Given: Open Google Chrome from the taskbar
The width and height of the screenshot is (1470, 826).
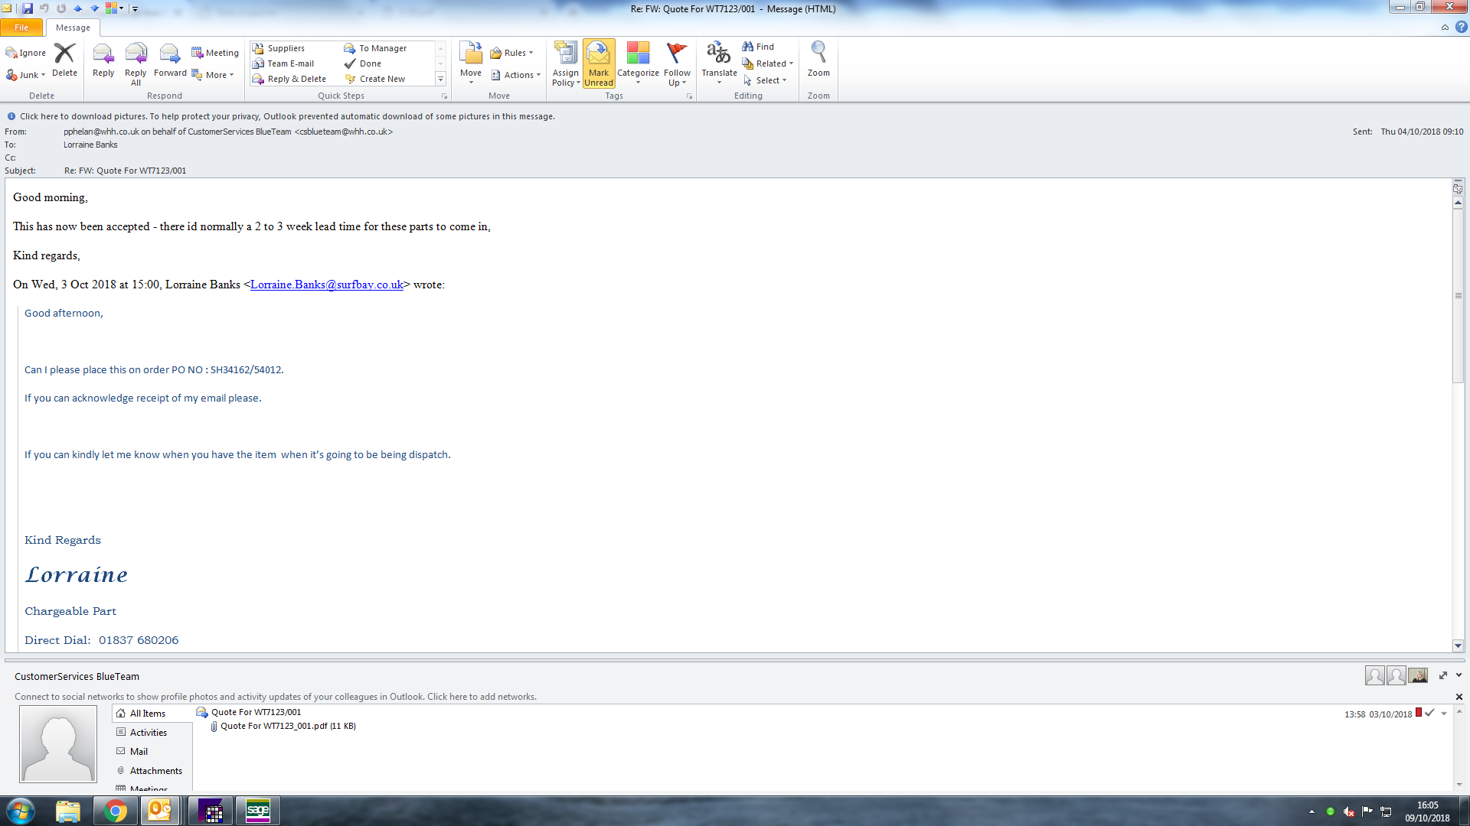Looking at the screenshot, I should (116, 811).
